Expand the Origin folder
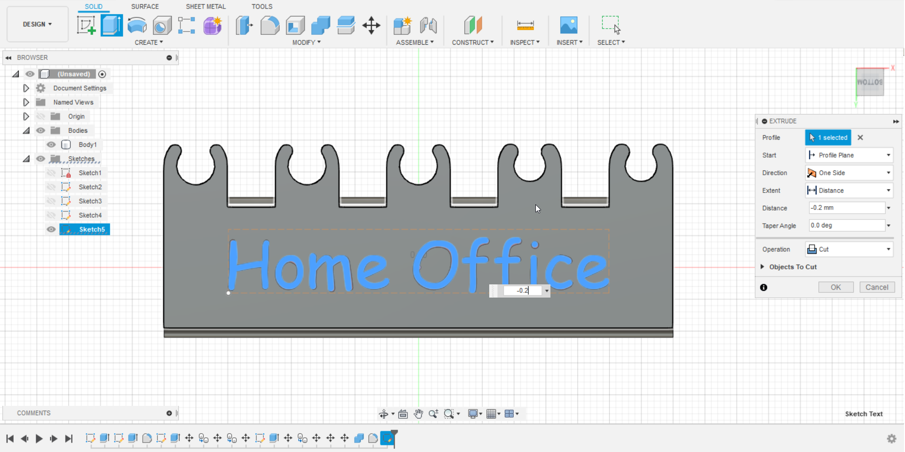This screenshot has height=452, width=905. click(x=26, y=116)
